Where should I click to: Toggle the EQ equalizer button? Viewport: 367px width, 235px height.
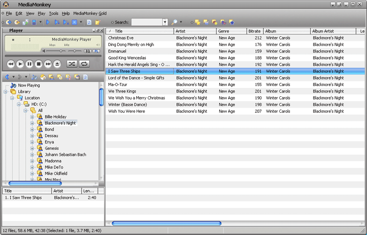point(88,51)
